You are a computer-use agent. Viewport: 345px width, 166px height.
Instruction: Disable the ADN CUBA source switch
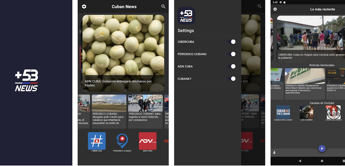(x=232, y=66)
